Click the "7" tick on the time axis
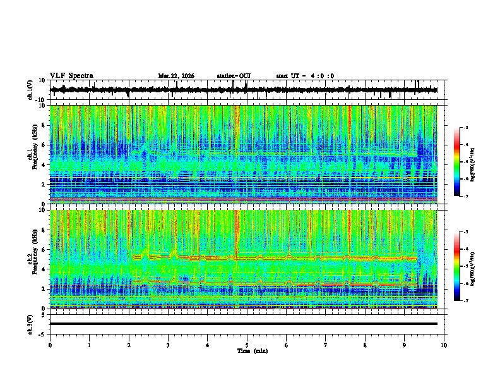 coord(326,345)
